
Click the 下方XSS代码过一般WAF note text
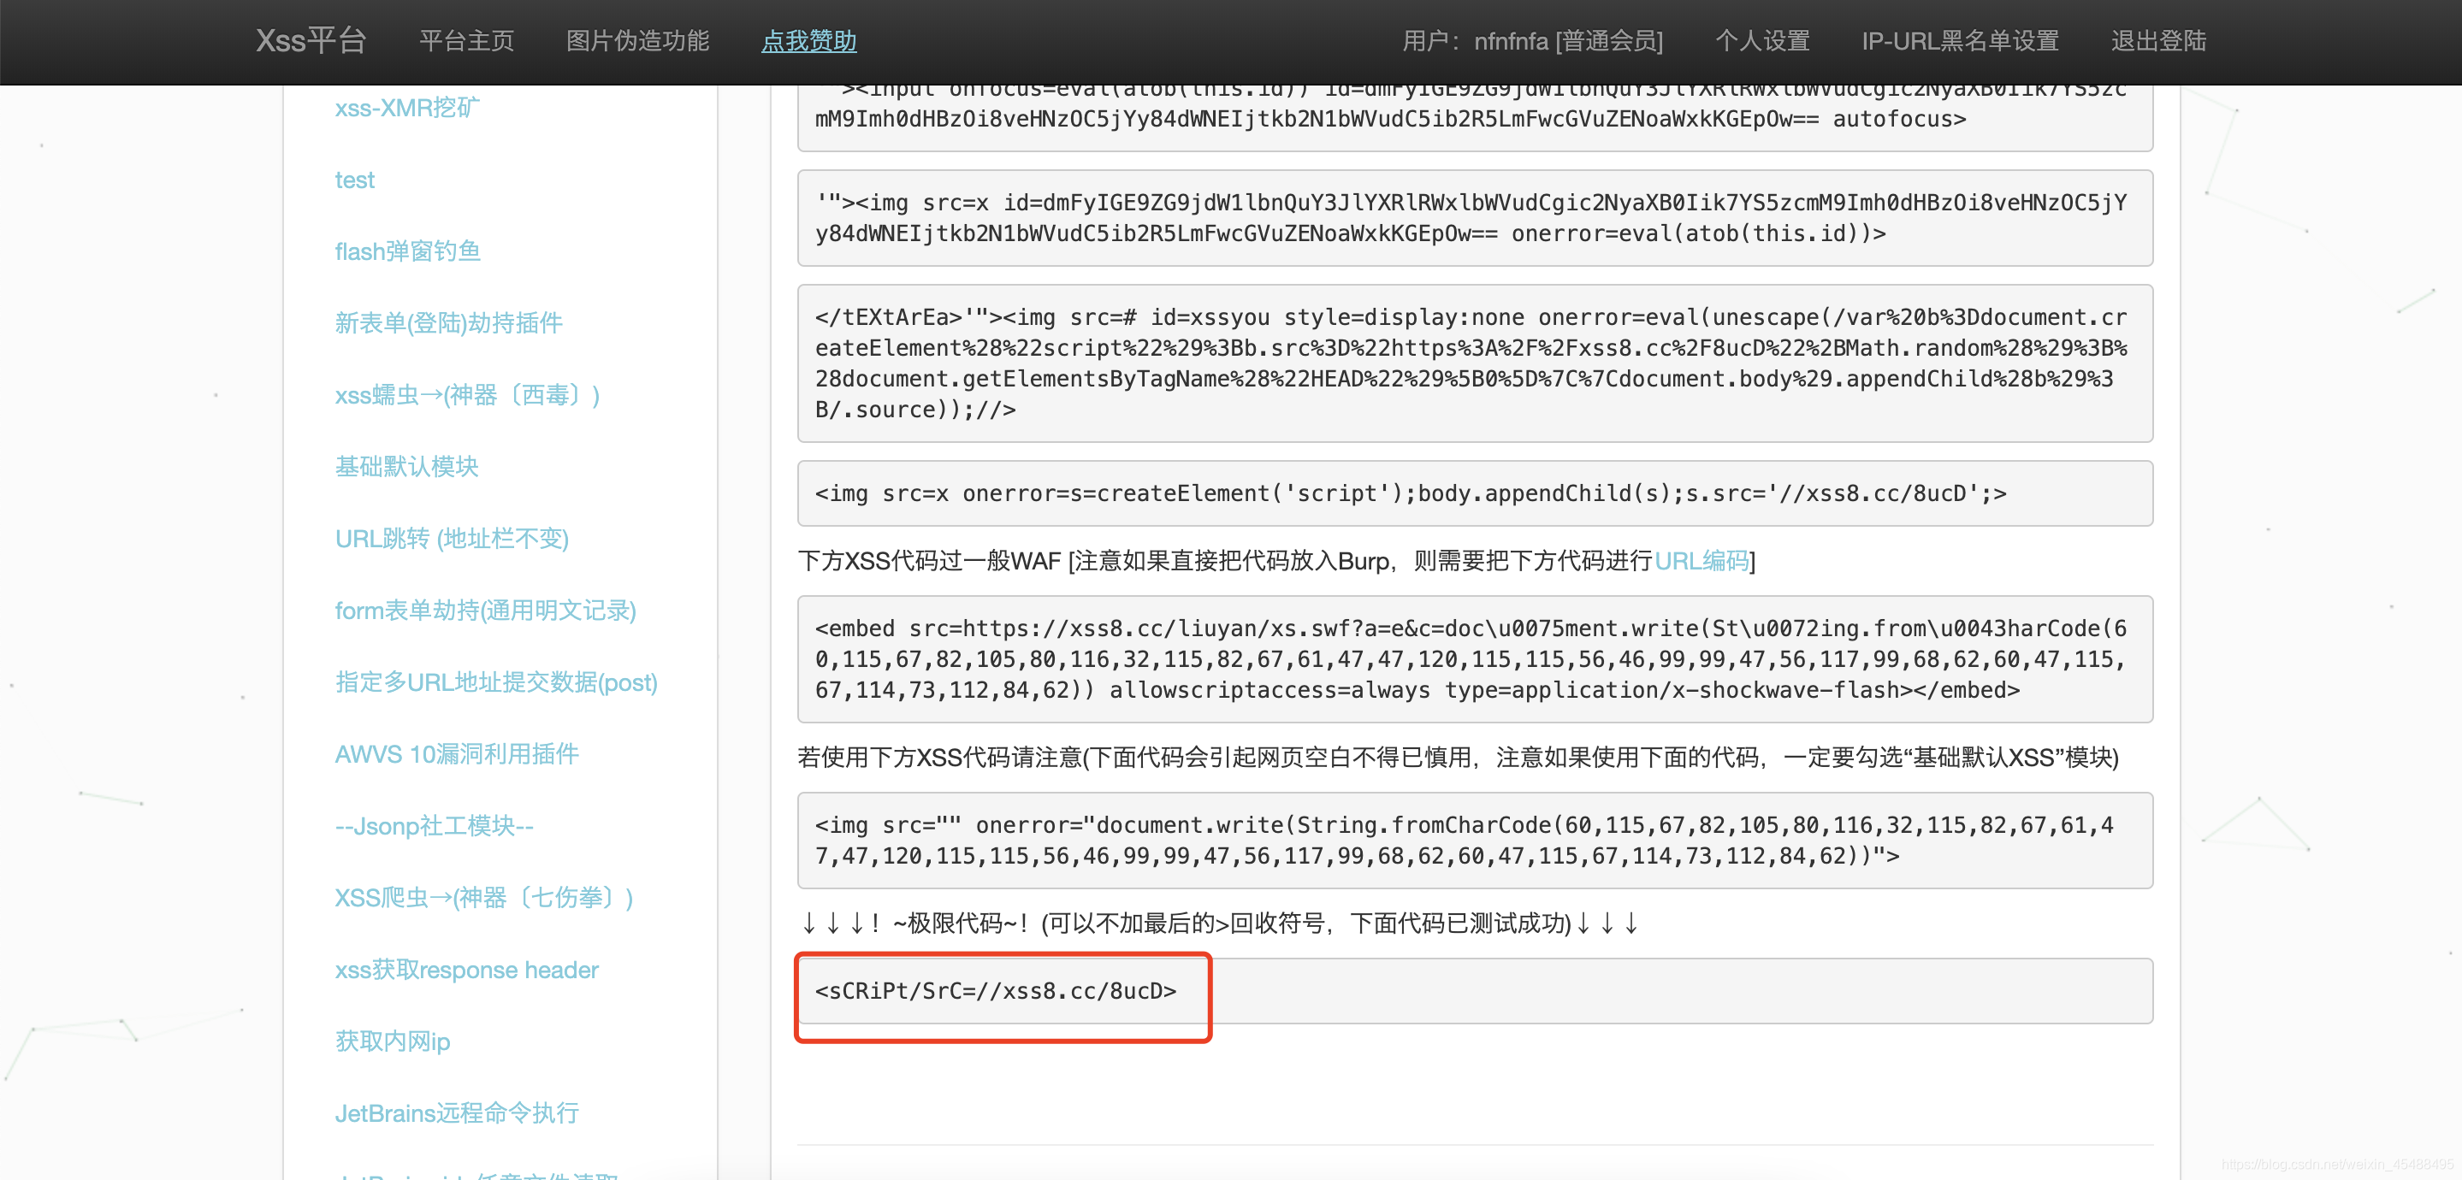[1276, 560]
